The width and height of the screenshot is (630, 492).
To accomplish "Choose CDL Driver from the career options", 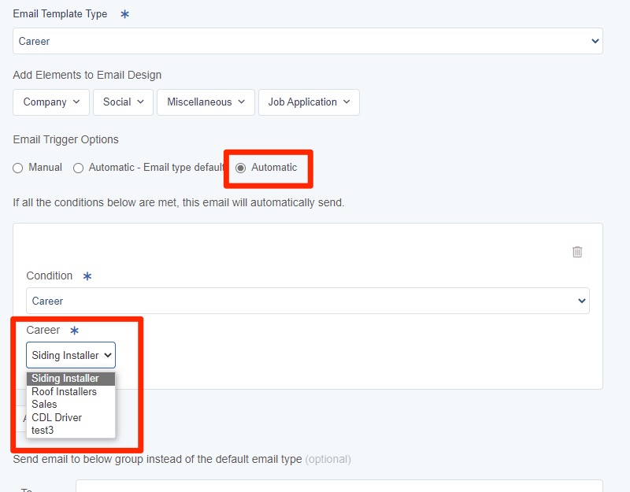I will (x=57, y=417).
